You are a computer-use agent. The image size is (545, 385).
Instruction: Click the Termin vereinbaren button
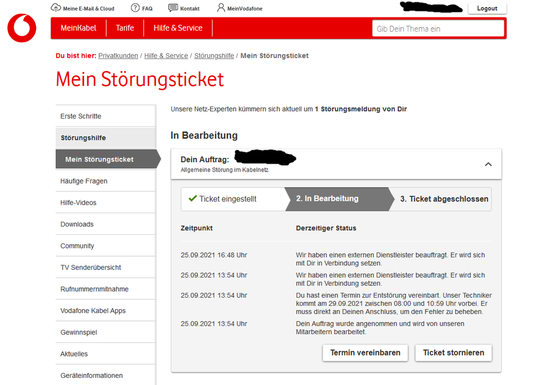365,353
